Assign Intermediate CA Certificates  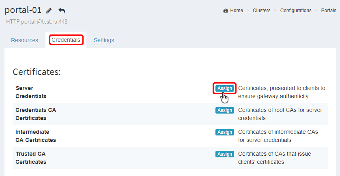224,132
